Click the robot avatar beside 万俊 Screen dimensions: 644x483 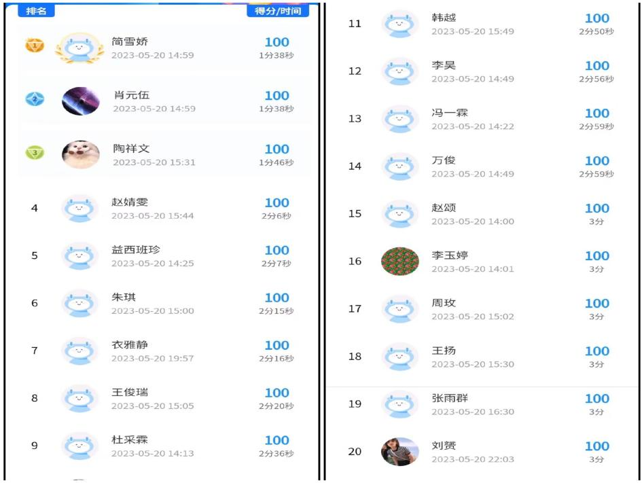399,166
